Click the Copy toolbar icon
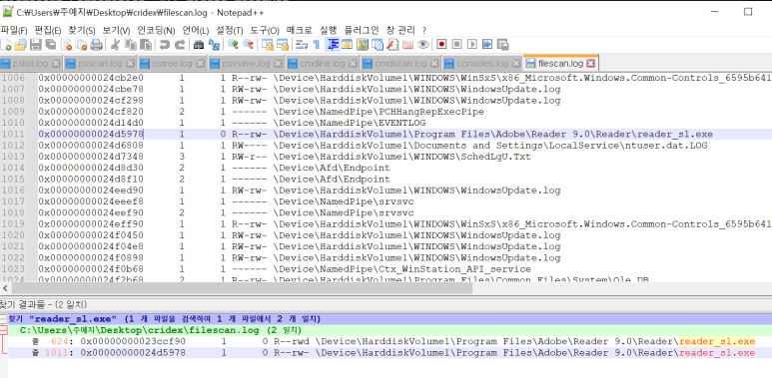 click(x=131, y=45)
